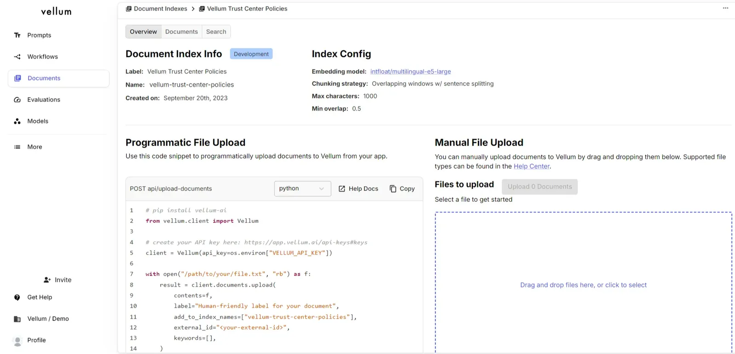
Task: Click the Models icon in sidebar
Action: tap(17, 122)
